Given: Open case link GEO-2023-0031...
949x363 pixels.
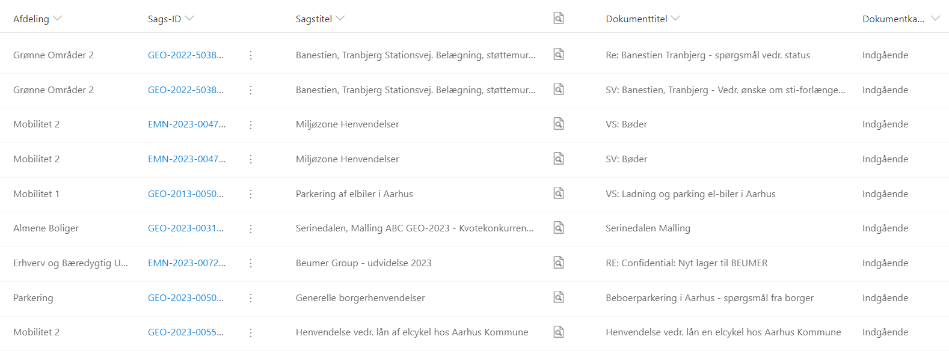Looking at the screenshot, I should [186, 228].
